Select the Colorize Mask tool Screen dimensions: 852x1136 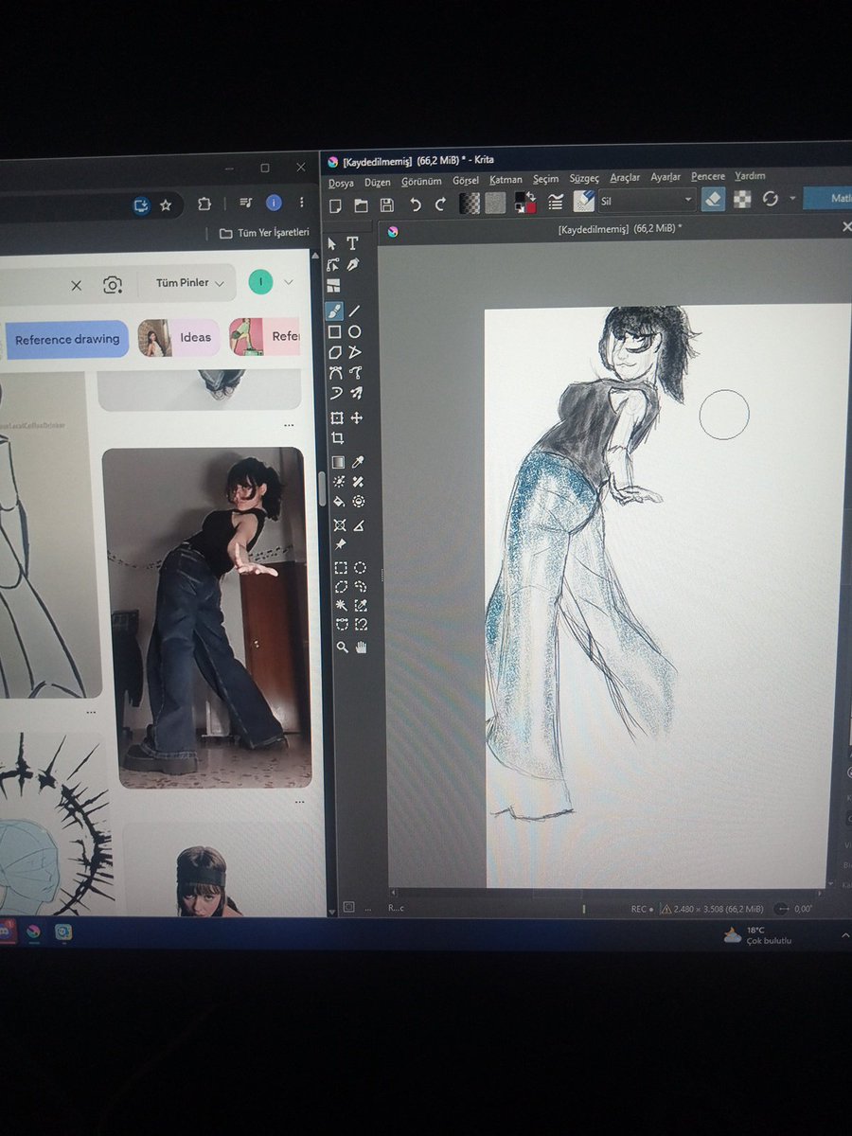tap(338, 482)
